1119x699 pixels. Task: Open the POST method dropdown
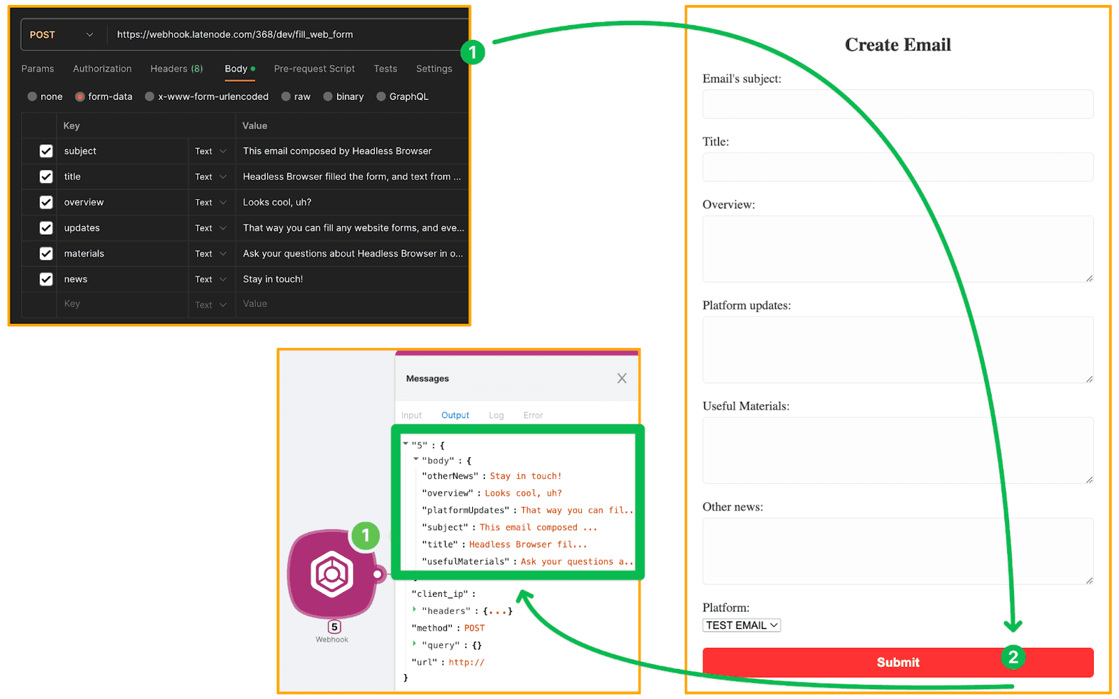click(x=61, y=35)
